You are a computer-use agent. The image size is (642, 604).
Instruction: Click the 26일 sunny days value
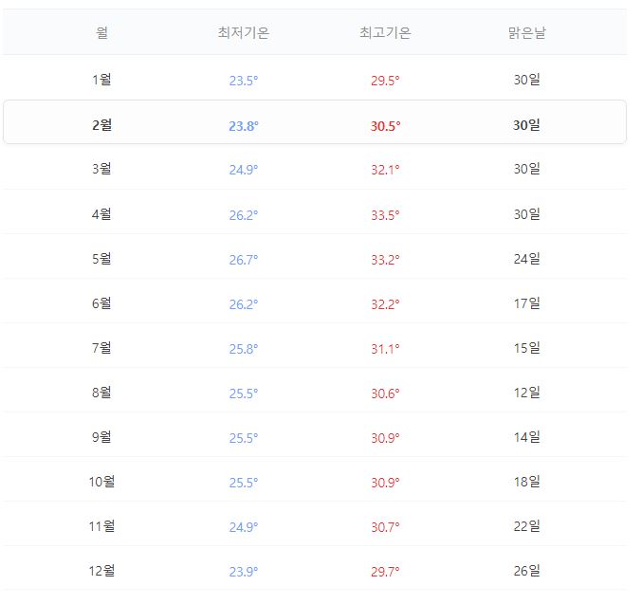(x=527, y=571)
